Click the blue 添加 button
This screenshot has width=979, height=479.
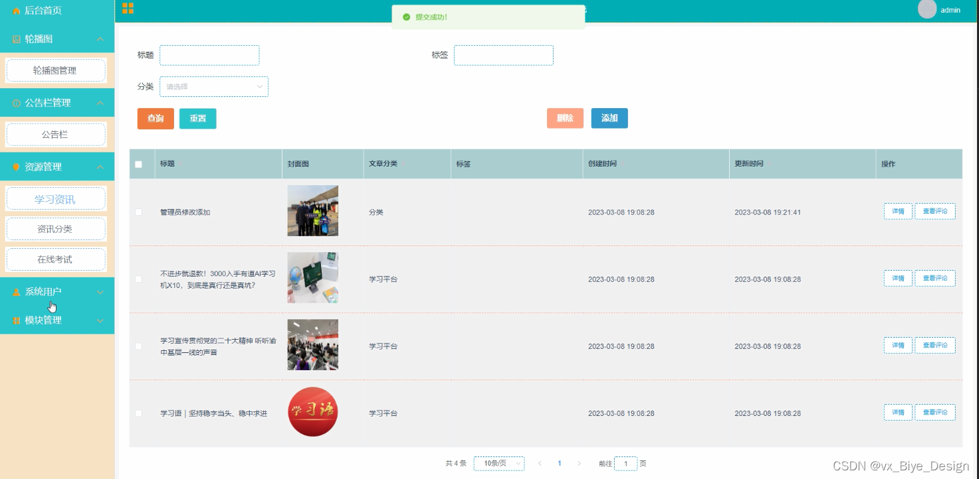(x=609, y=118)
